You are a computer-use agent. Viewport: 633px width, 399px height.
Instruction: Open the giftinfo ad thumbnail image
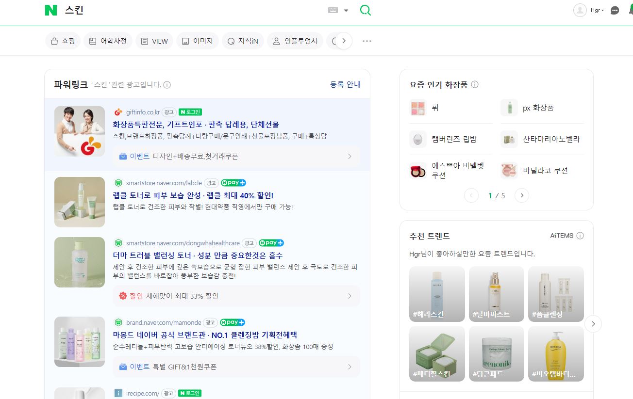(x=80, y=131)
